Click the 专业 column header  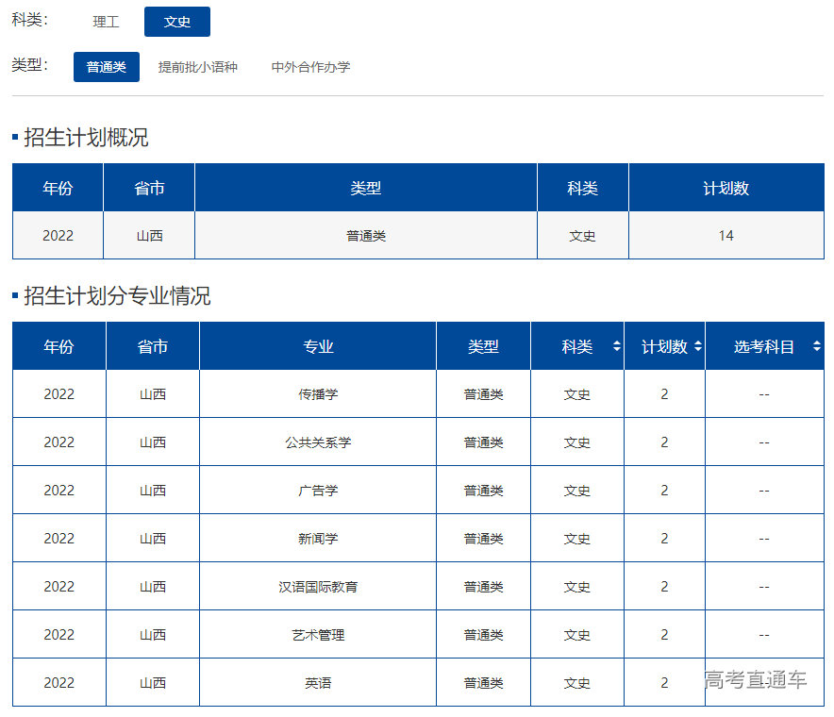tap(318, 346)
